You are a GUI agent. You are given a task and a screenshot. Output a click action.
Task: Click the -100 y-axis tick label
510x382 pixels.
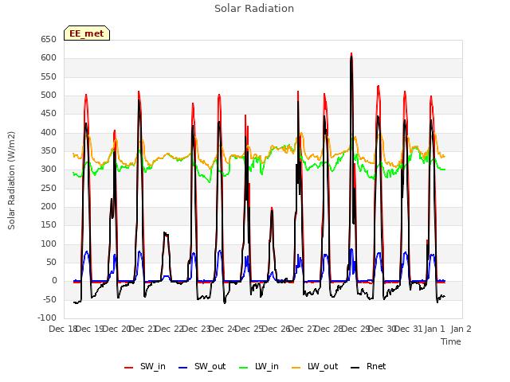pos(47,318)
